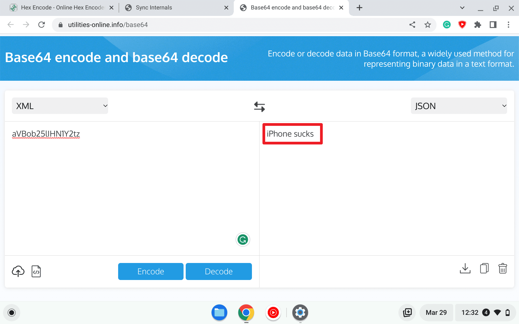This screenshot has width=519, height=324.
Task: Click the Decode button
Action: click(x=219, y=271)
